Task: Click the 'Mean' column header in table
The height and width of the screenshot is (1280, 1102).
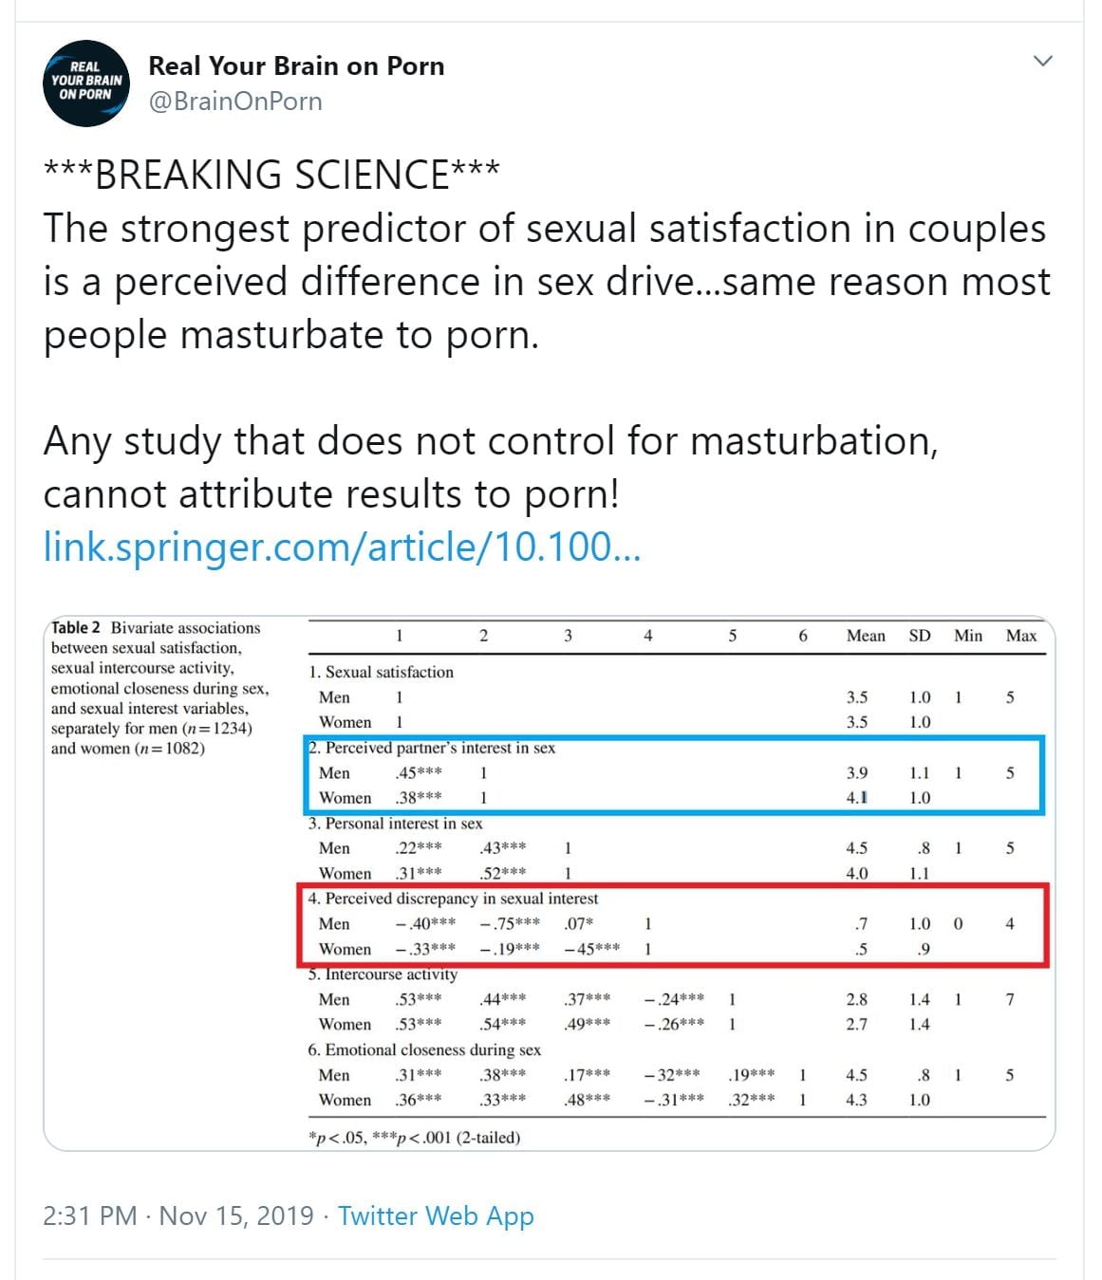Action: pos(866,636)
